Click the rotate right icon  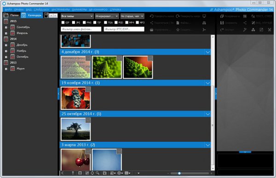[178, 16]
